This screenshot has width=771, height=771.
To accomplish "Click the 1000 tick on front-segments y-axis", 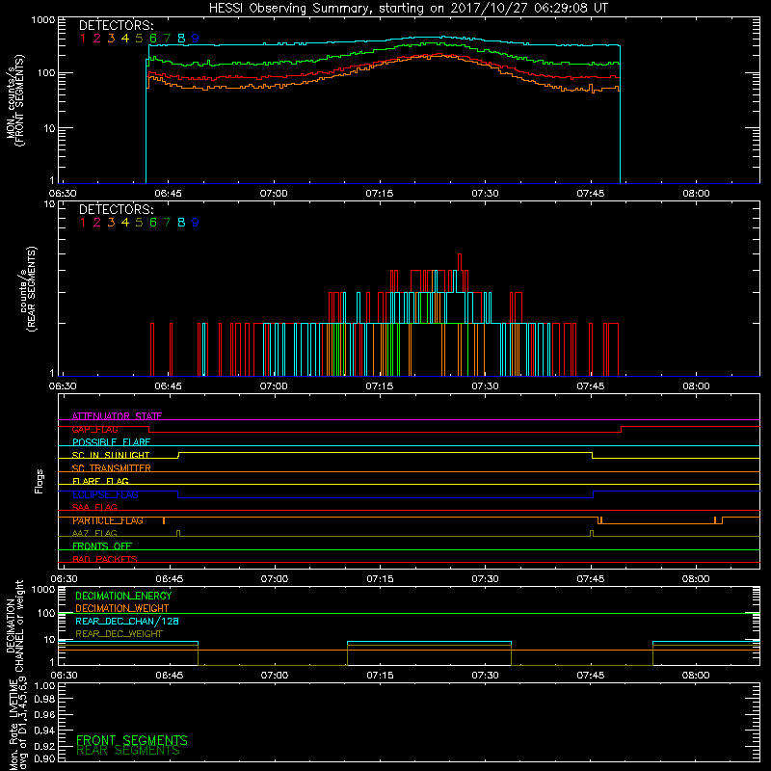I will click(42, 20).
